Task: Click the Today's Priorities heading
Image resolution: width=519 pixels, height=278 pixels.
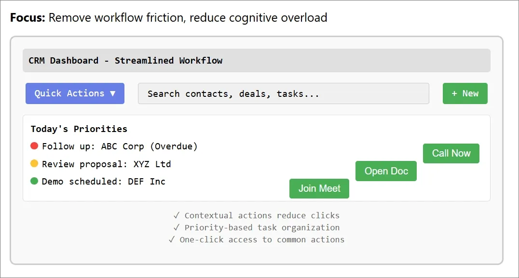Action: (x=79, y=129)
